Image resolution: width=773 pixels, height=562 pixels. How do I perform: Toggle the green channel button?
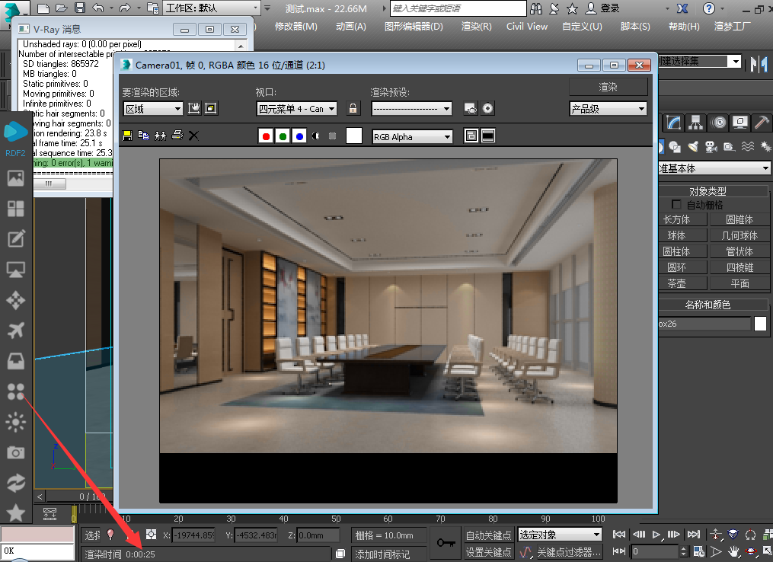pos(283,136)
